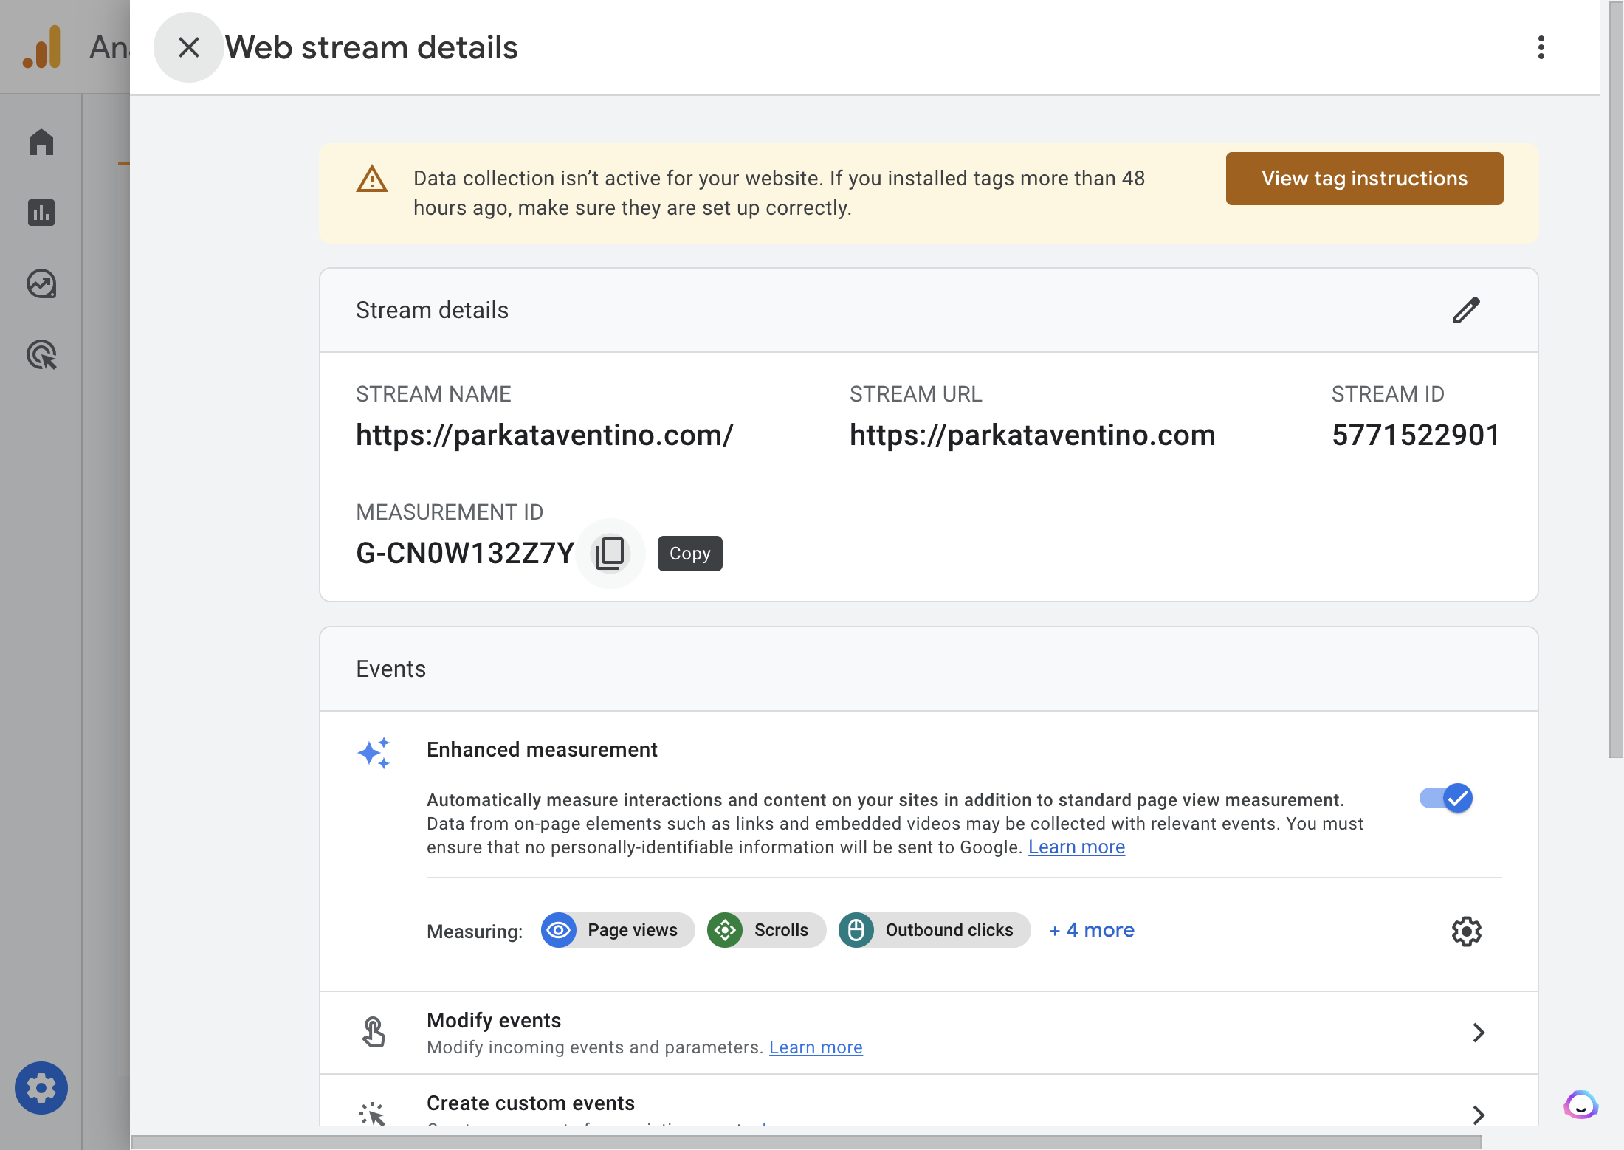The width and height of the screenshot is (1624, 1150).
Task: Open the three-dot more options menu
Action: click(1541, 47)
